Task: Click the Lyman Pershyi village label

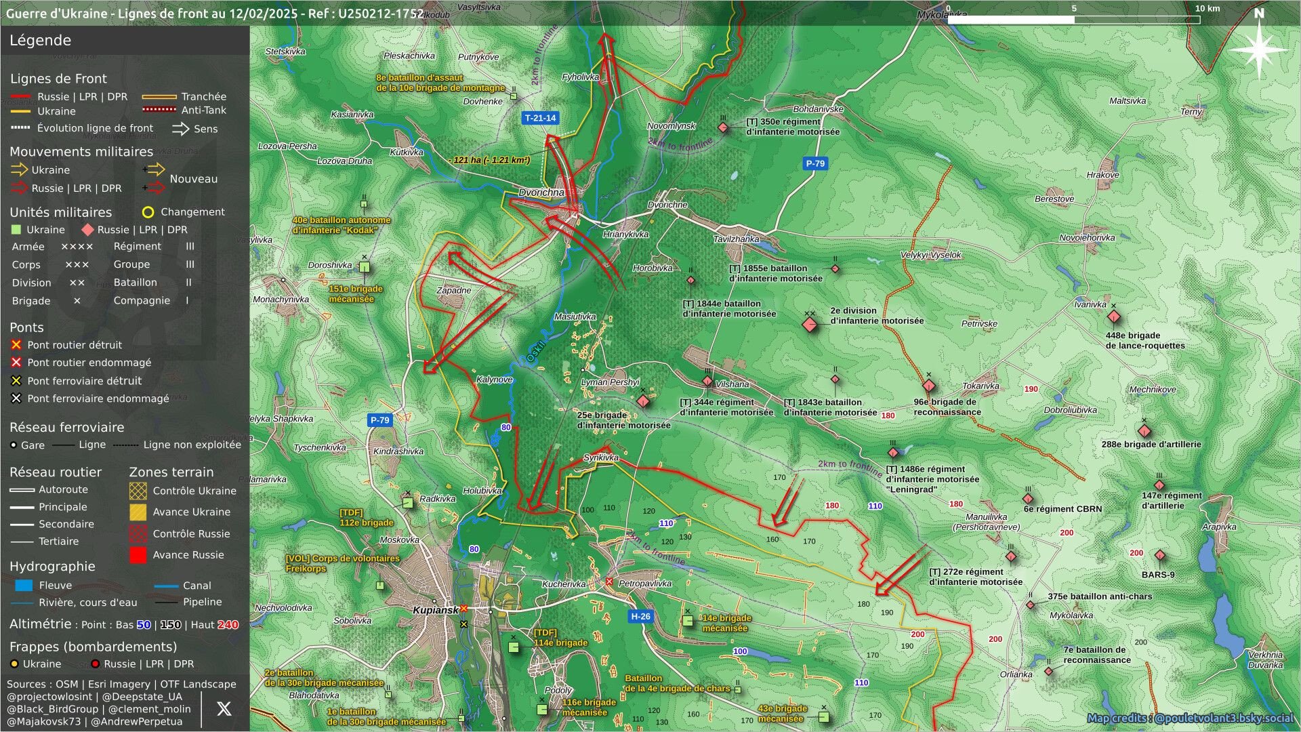Action: (610, 382)
